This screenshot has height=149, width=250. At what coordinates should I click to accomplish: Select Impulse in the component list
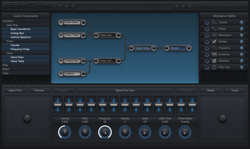(x=25, y=45)
